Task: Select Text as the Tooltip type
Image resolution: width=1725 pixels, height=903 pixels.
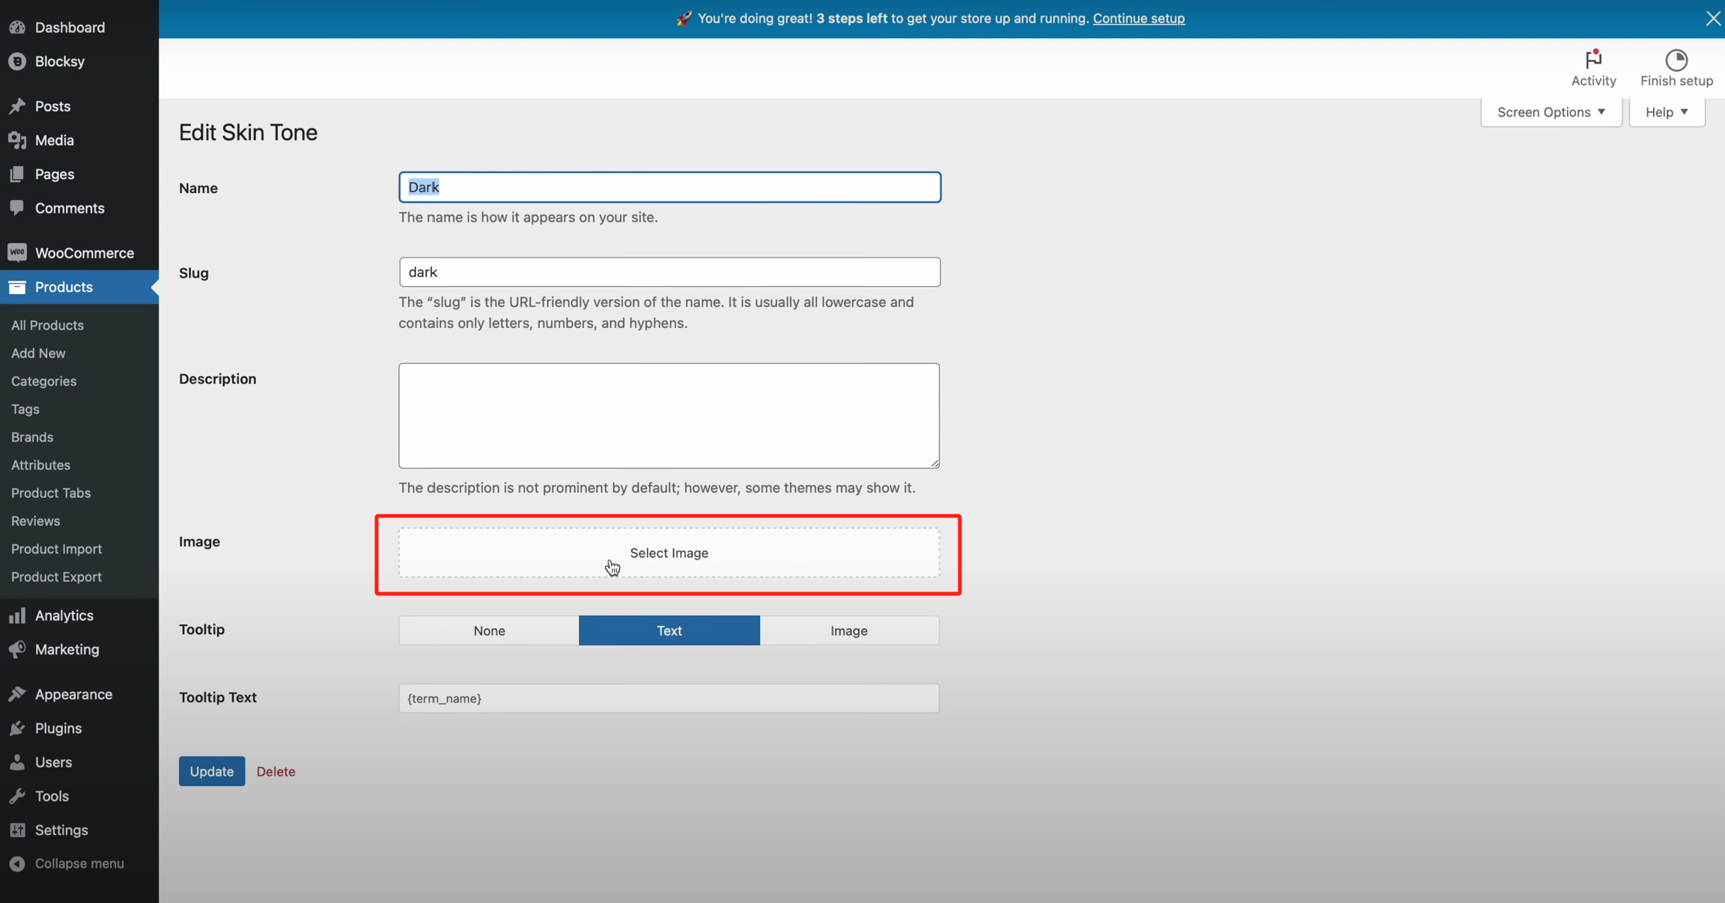Action: (669, 630)
